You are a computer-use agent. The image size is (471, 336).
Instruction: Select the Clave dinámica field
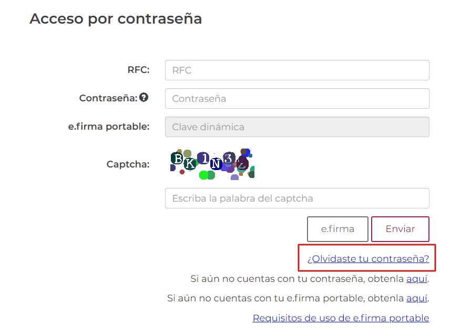click(x=297, y=127)
